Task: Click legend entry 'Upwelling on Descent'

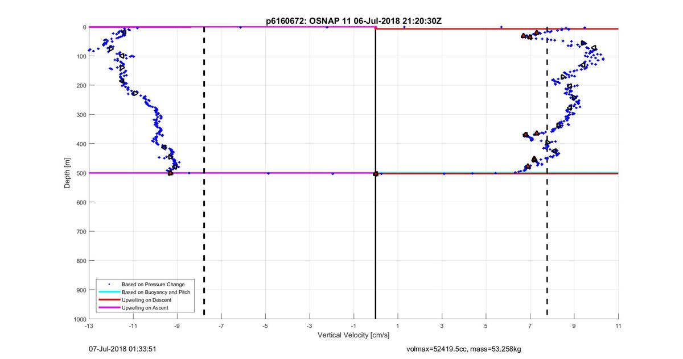Action: pyautogui.click(x=147, y=300)
